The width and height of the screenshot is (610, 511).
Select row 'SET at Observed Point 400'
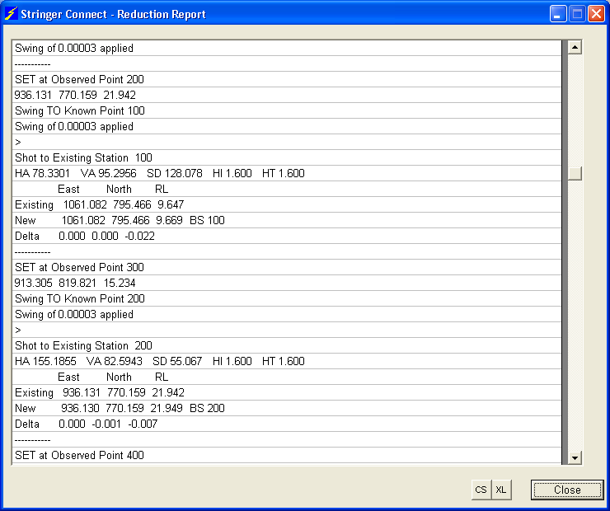pos(287,455)
